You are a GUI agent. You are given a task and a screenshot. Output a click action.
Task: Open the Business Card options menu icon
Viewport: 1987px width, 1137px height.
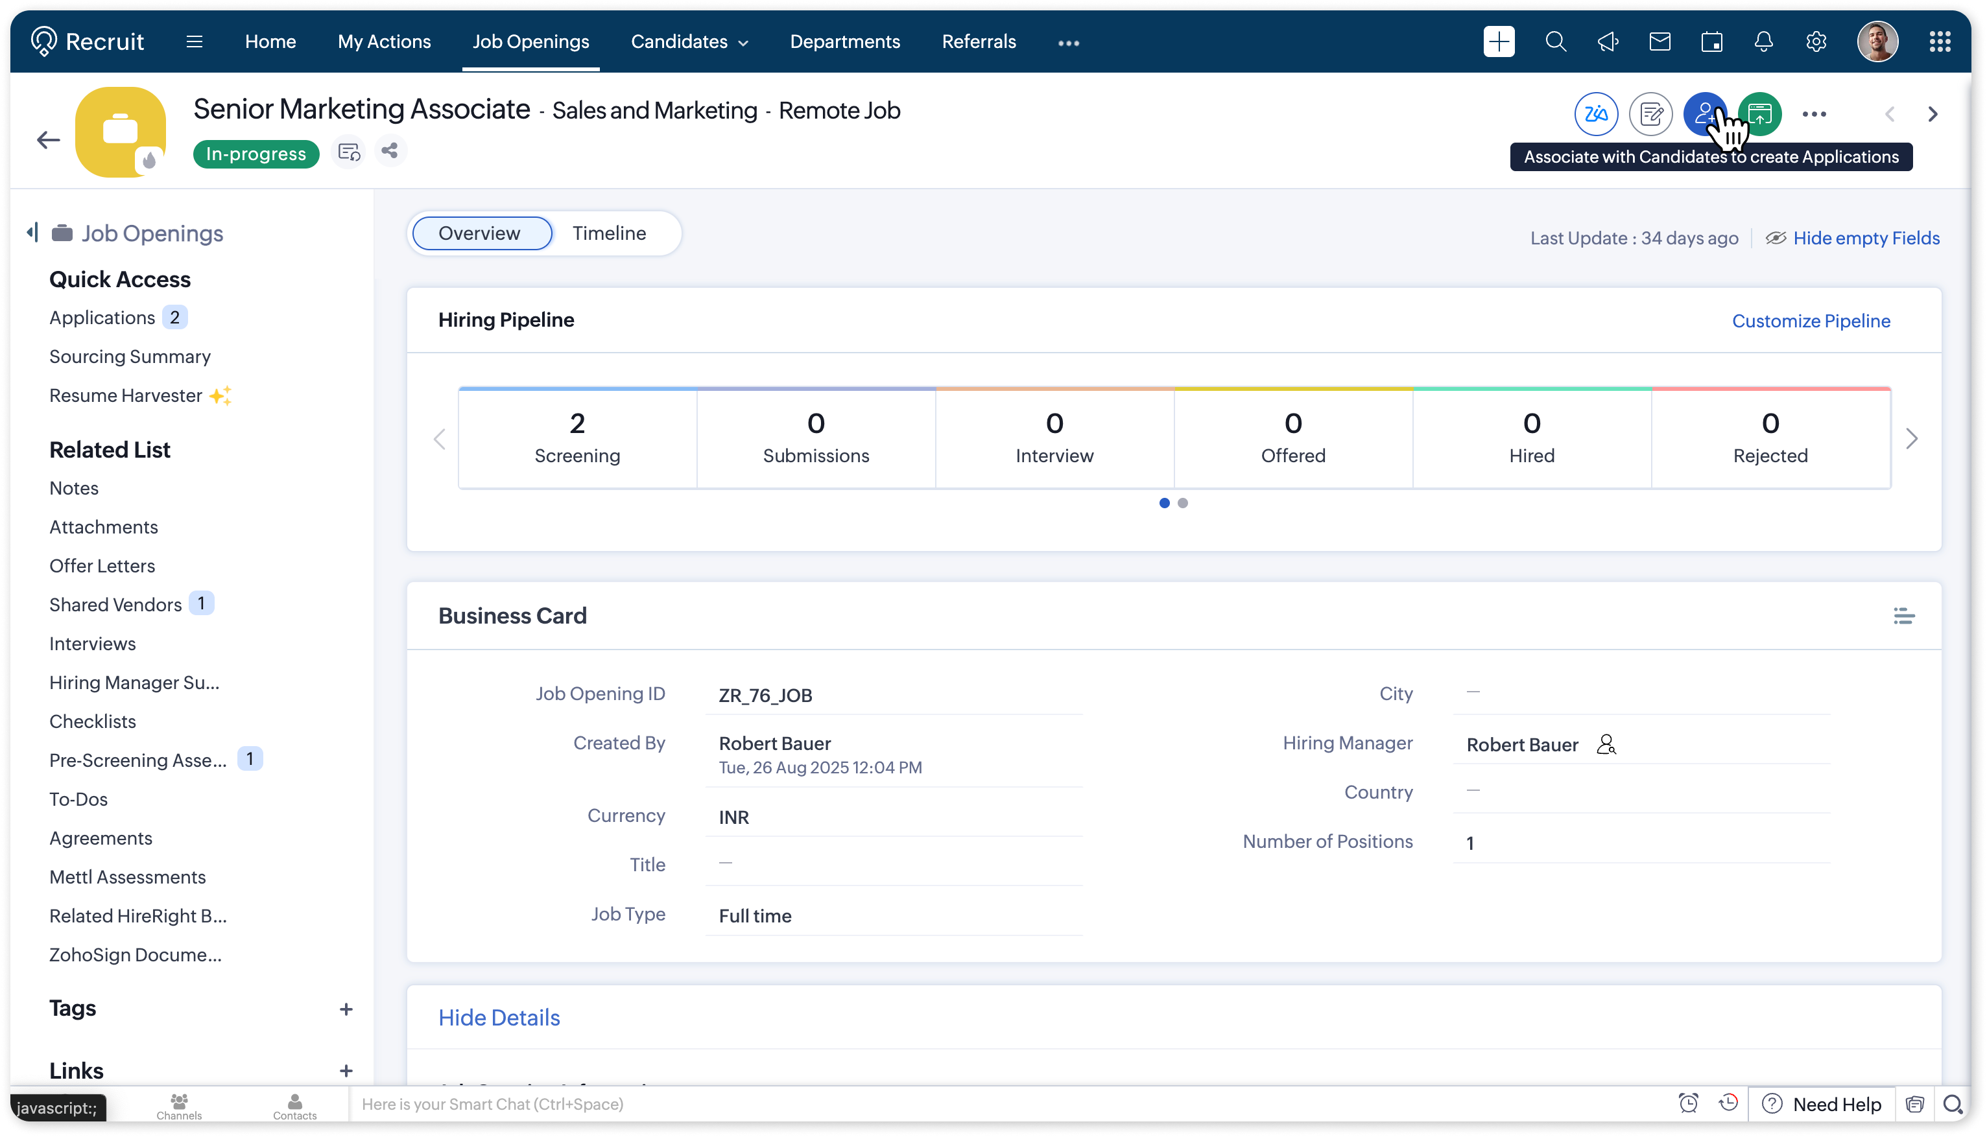tap(1903, 616)
